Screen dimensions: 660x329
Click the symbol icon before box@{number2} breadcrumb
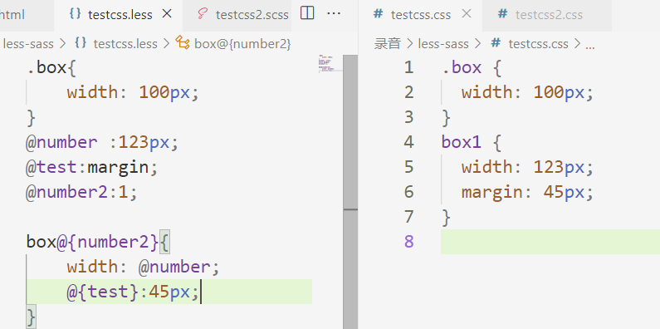(183, 43)
